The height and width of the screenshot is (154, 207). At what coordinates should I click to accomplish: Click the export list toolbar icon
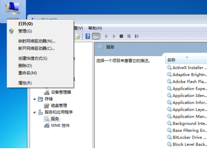(78, 36)
